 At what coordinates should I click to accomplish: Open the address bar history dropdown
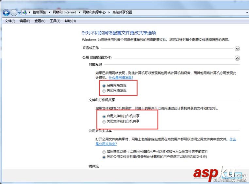[x=247, y=12]
